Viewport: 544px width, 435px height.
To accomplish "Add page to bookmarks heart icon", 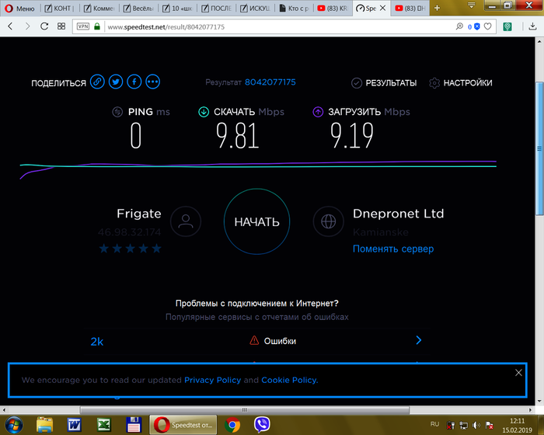I will (x=488, y=26).
